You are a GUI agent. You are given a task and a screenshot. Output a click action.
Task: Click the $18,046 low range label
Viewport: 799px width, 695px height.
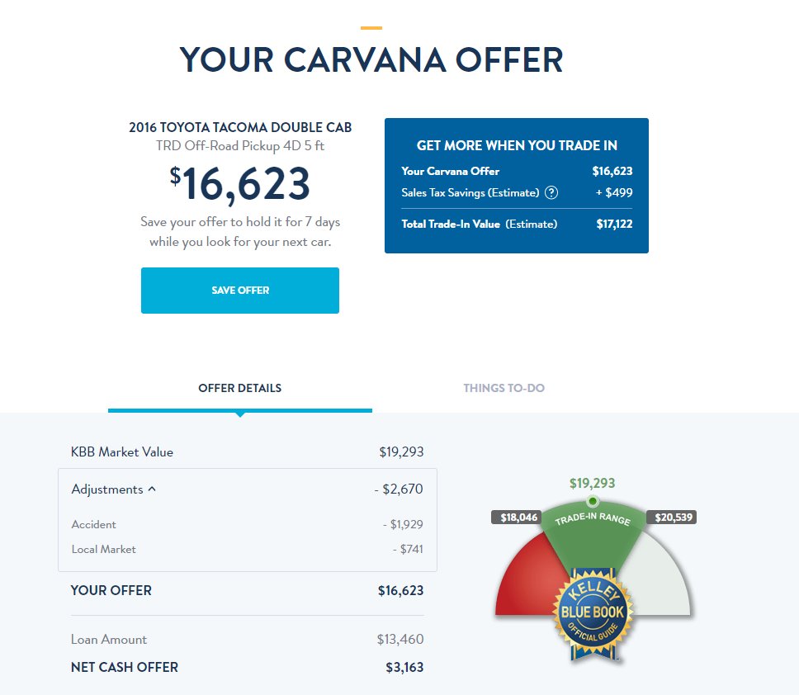516,518
